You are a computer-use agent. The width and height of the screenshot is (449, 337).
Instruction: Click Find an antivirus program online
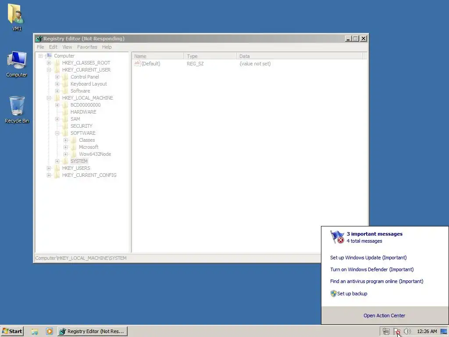click(x=377, y=281)
